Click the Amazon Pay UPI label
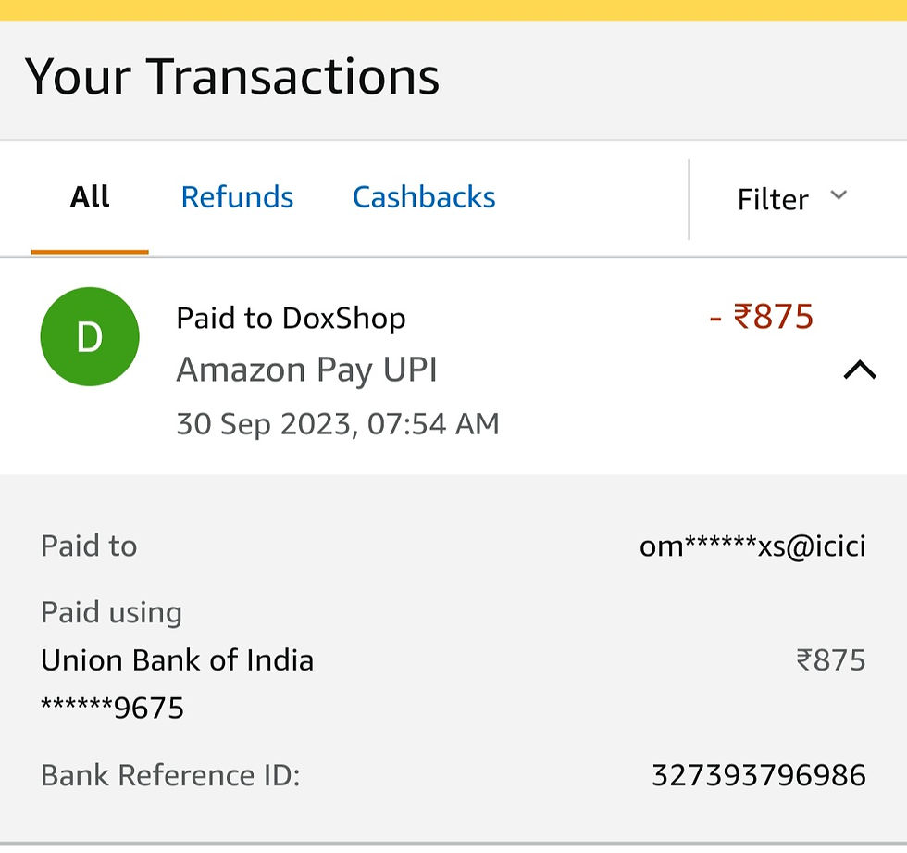 point(306,370)
